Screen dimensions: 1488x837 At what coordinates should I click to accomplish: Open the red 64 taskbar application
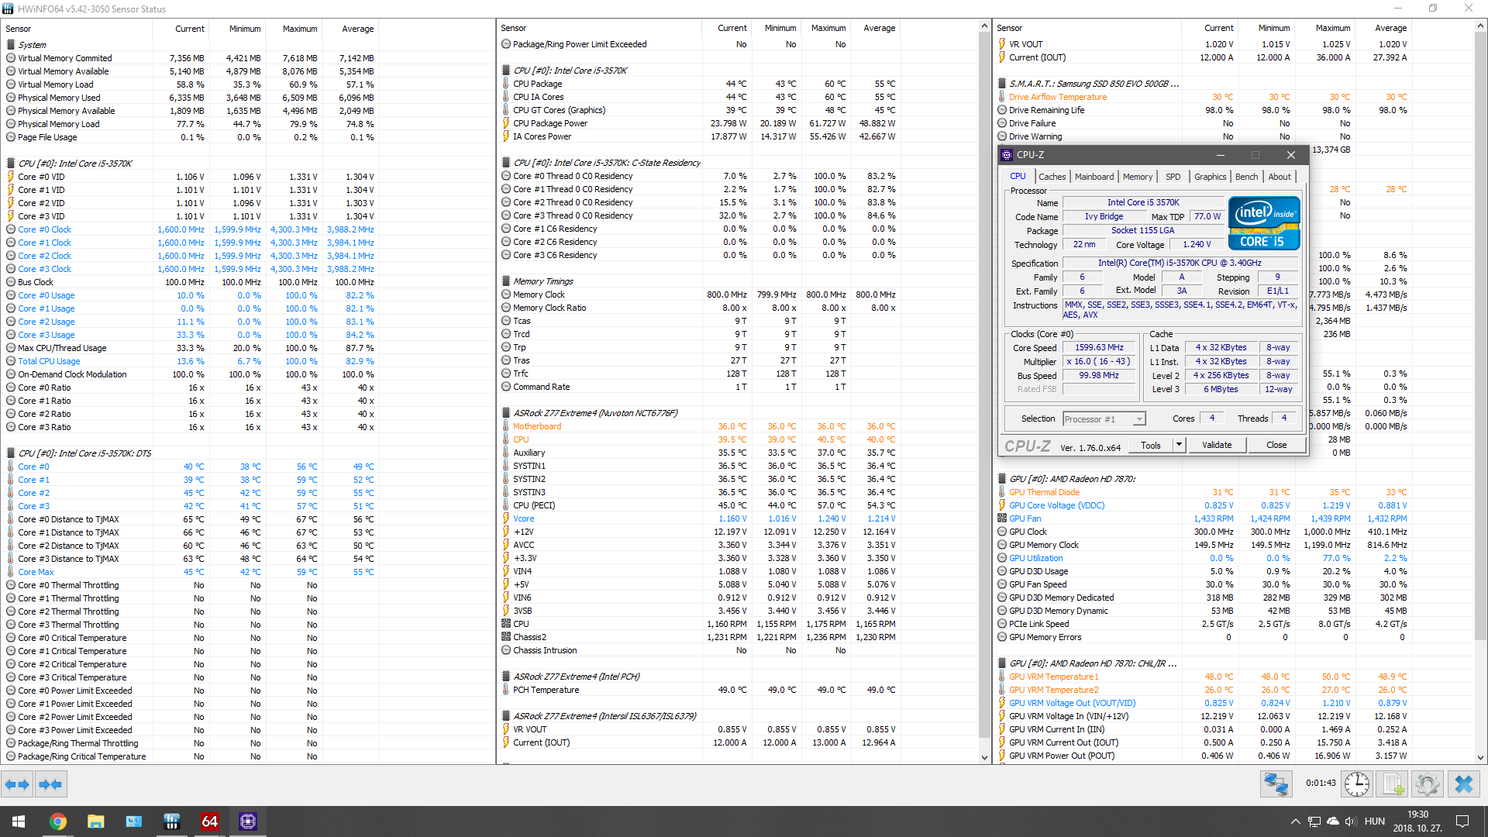coord(209,821)
